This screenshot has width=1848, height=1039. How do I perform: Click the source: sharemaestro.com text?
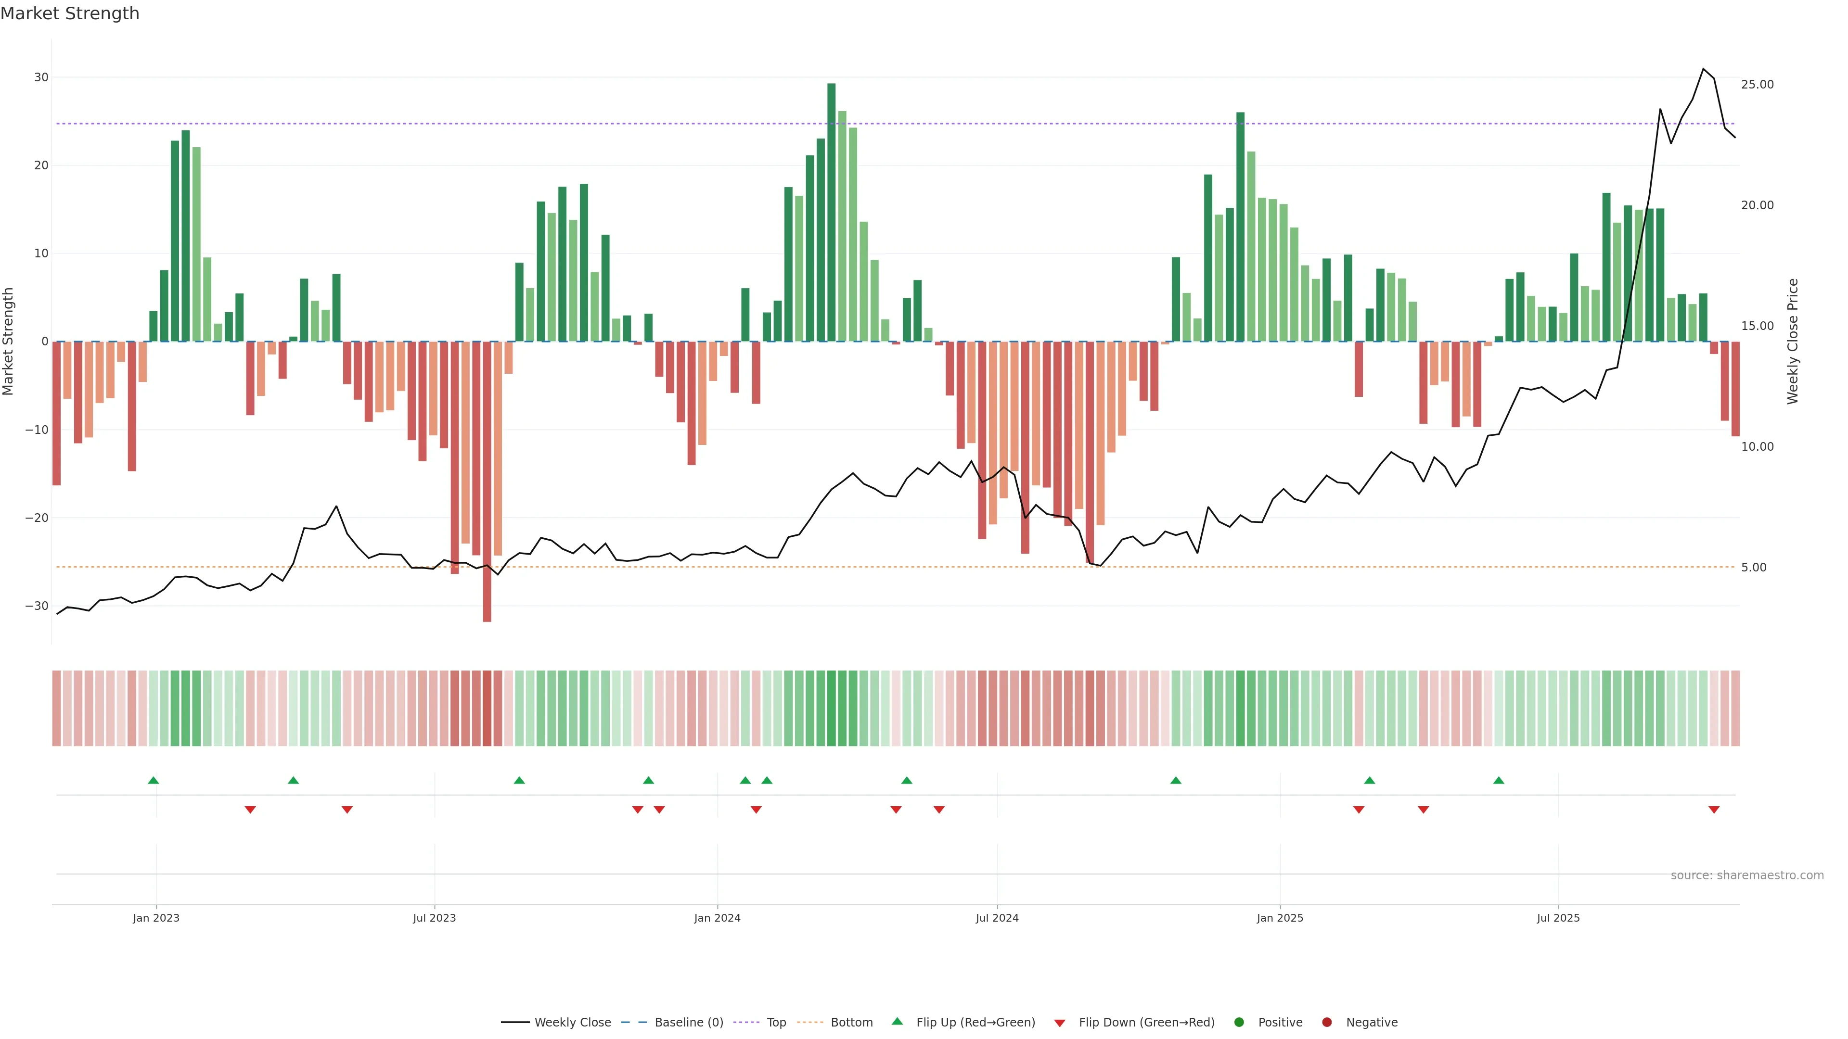[1747, 875]
